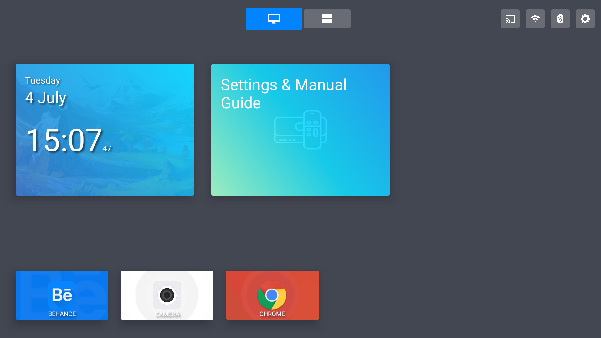Click the 4 July date text
This screenshot has width=601, height=338.
(46, 98)
